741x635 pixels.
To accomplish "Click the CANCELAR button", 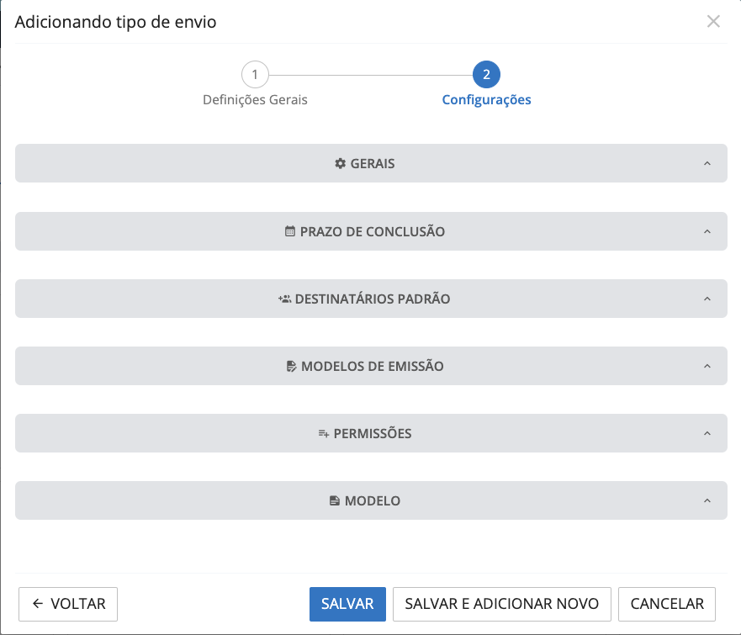I will pos(666,604).
